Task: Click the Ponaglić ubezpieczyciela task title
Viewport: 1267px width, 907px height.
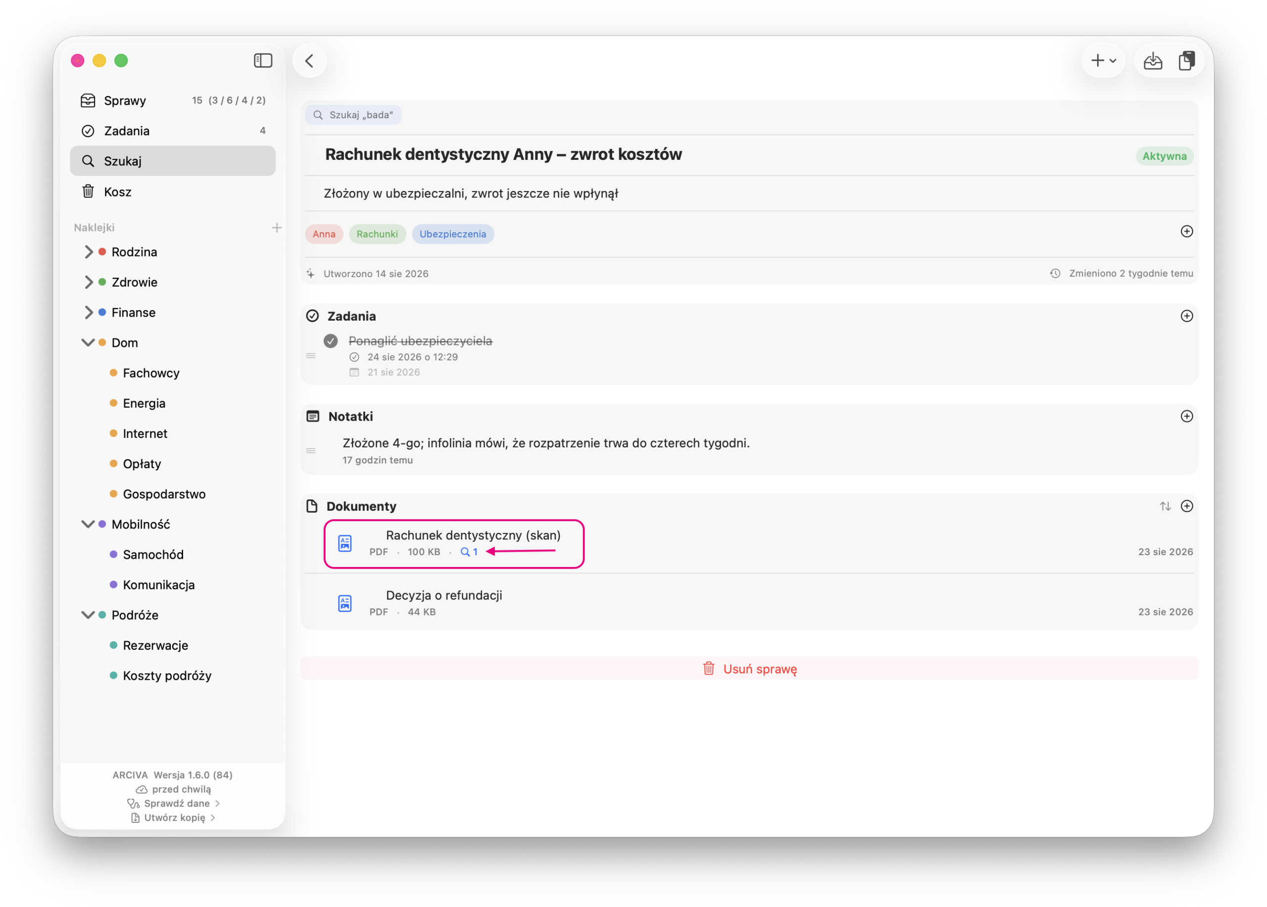Action: pyautogui.click(x=420, y=341)
